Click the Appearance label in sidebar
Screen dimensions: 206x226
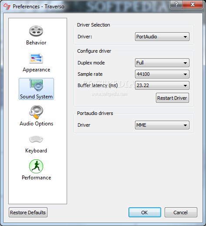37,70
